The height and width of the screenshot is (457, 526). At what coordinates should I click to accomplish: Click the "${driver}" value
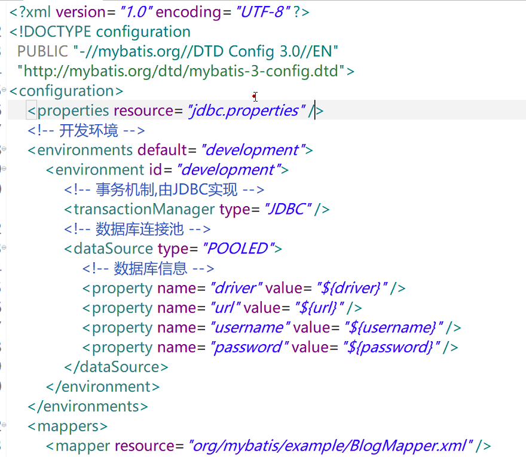point(352,289)
